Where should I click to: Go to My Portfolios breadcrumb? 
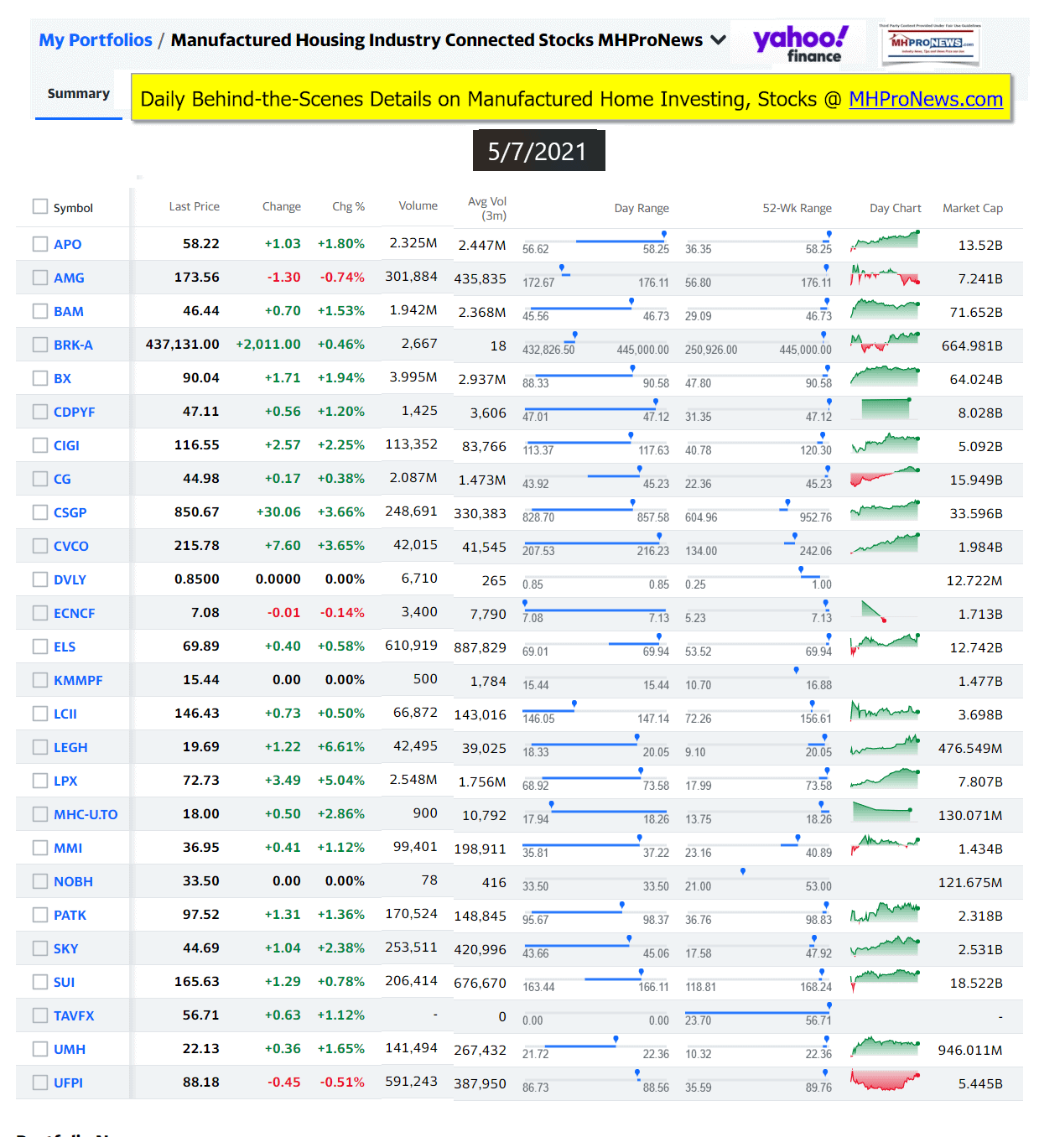pyautogui.click(x=96, y=40)
